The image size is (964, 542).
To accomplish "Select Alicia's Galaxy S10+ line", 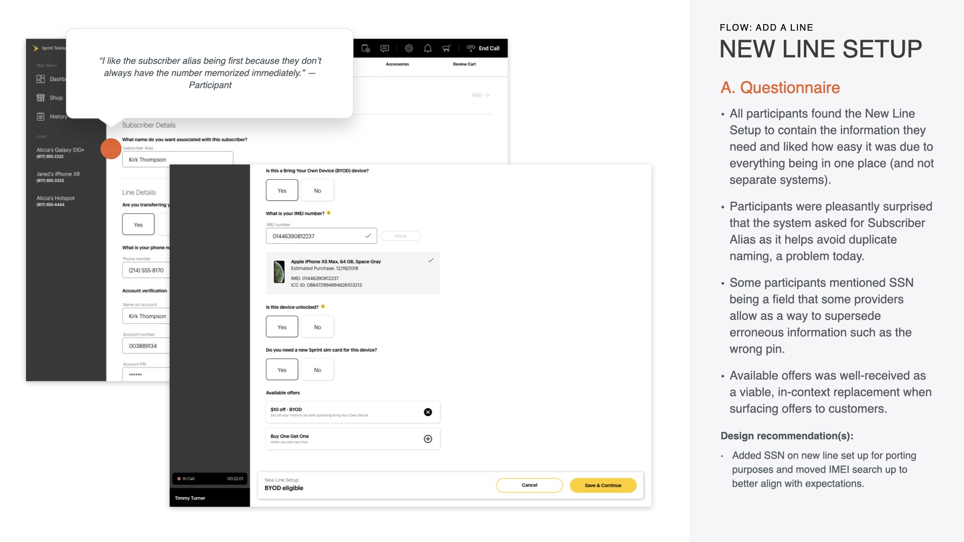I will click(60, 153).
